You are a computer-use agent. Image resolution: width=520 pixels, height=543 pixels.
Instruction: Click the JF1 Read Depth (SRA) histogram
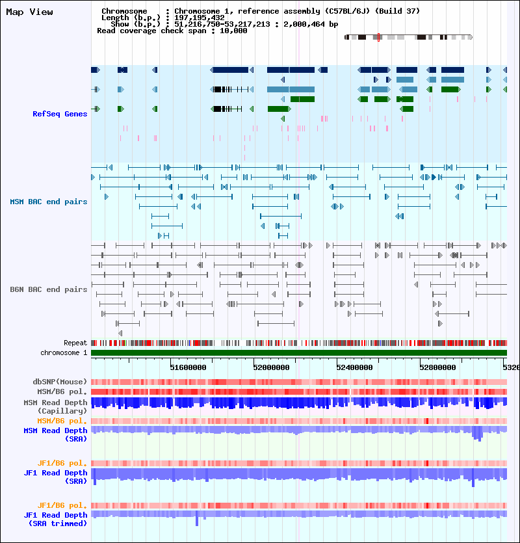point(299,477)
